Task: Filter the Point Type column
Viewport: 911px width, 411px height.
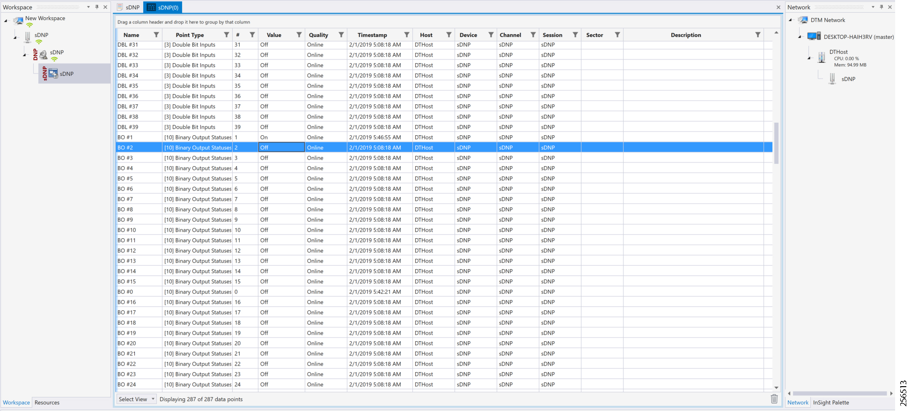Action: [x=227, y=35]
